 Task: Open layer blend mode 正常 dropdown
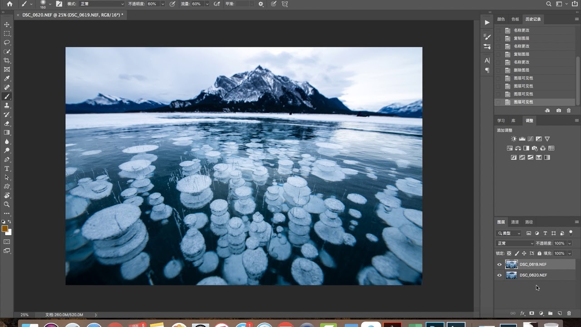(514, 243)
